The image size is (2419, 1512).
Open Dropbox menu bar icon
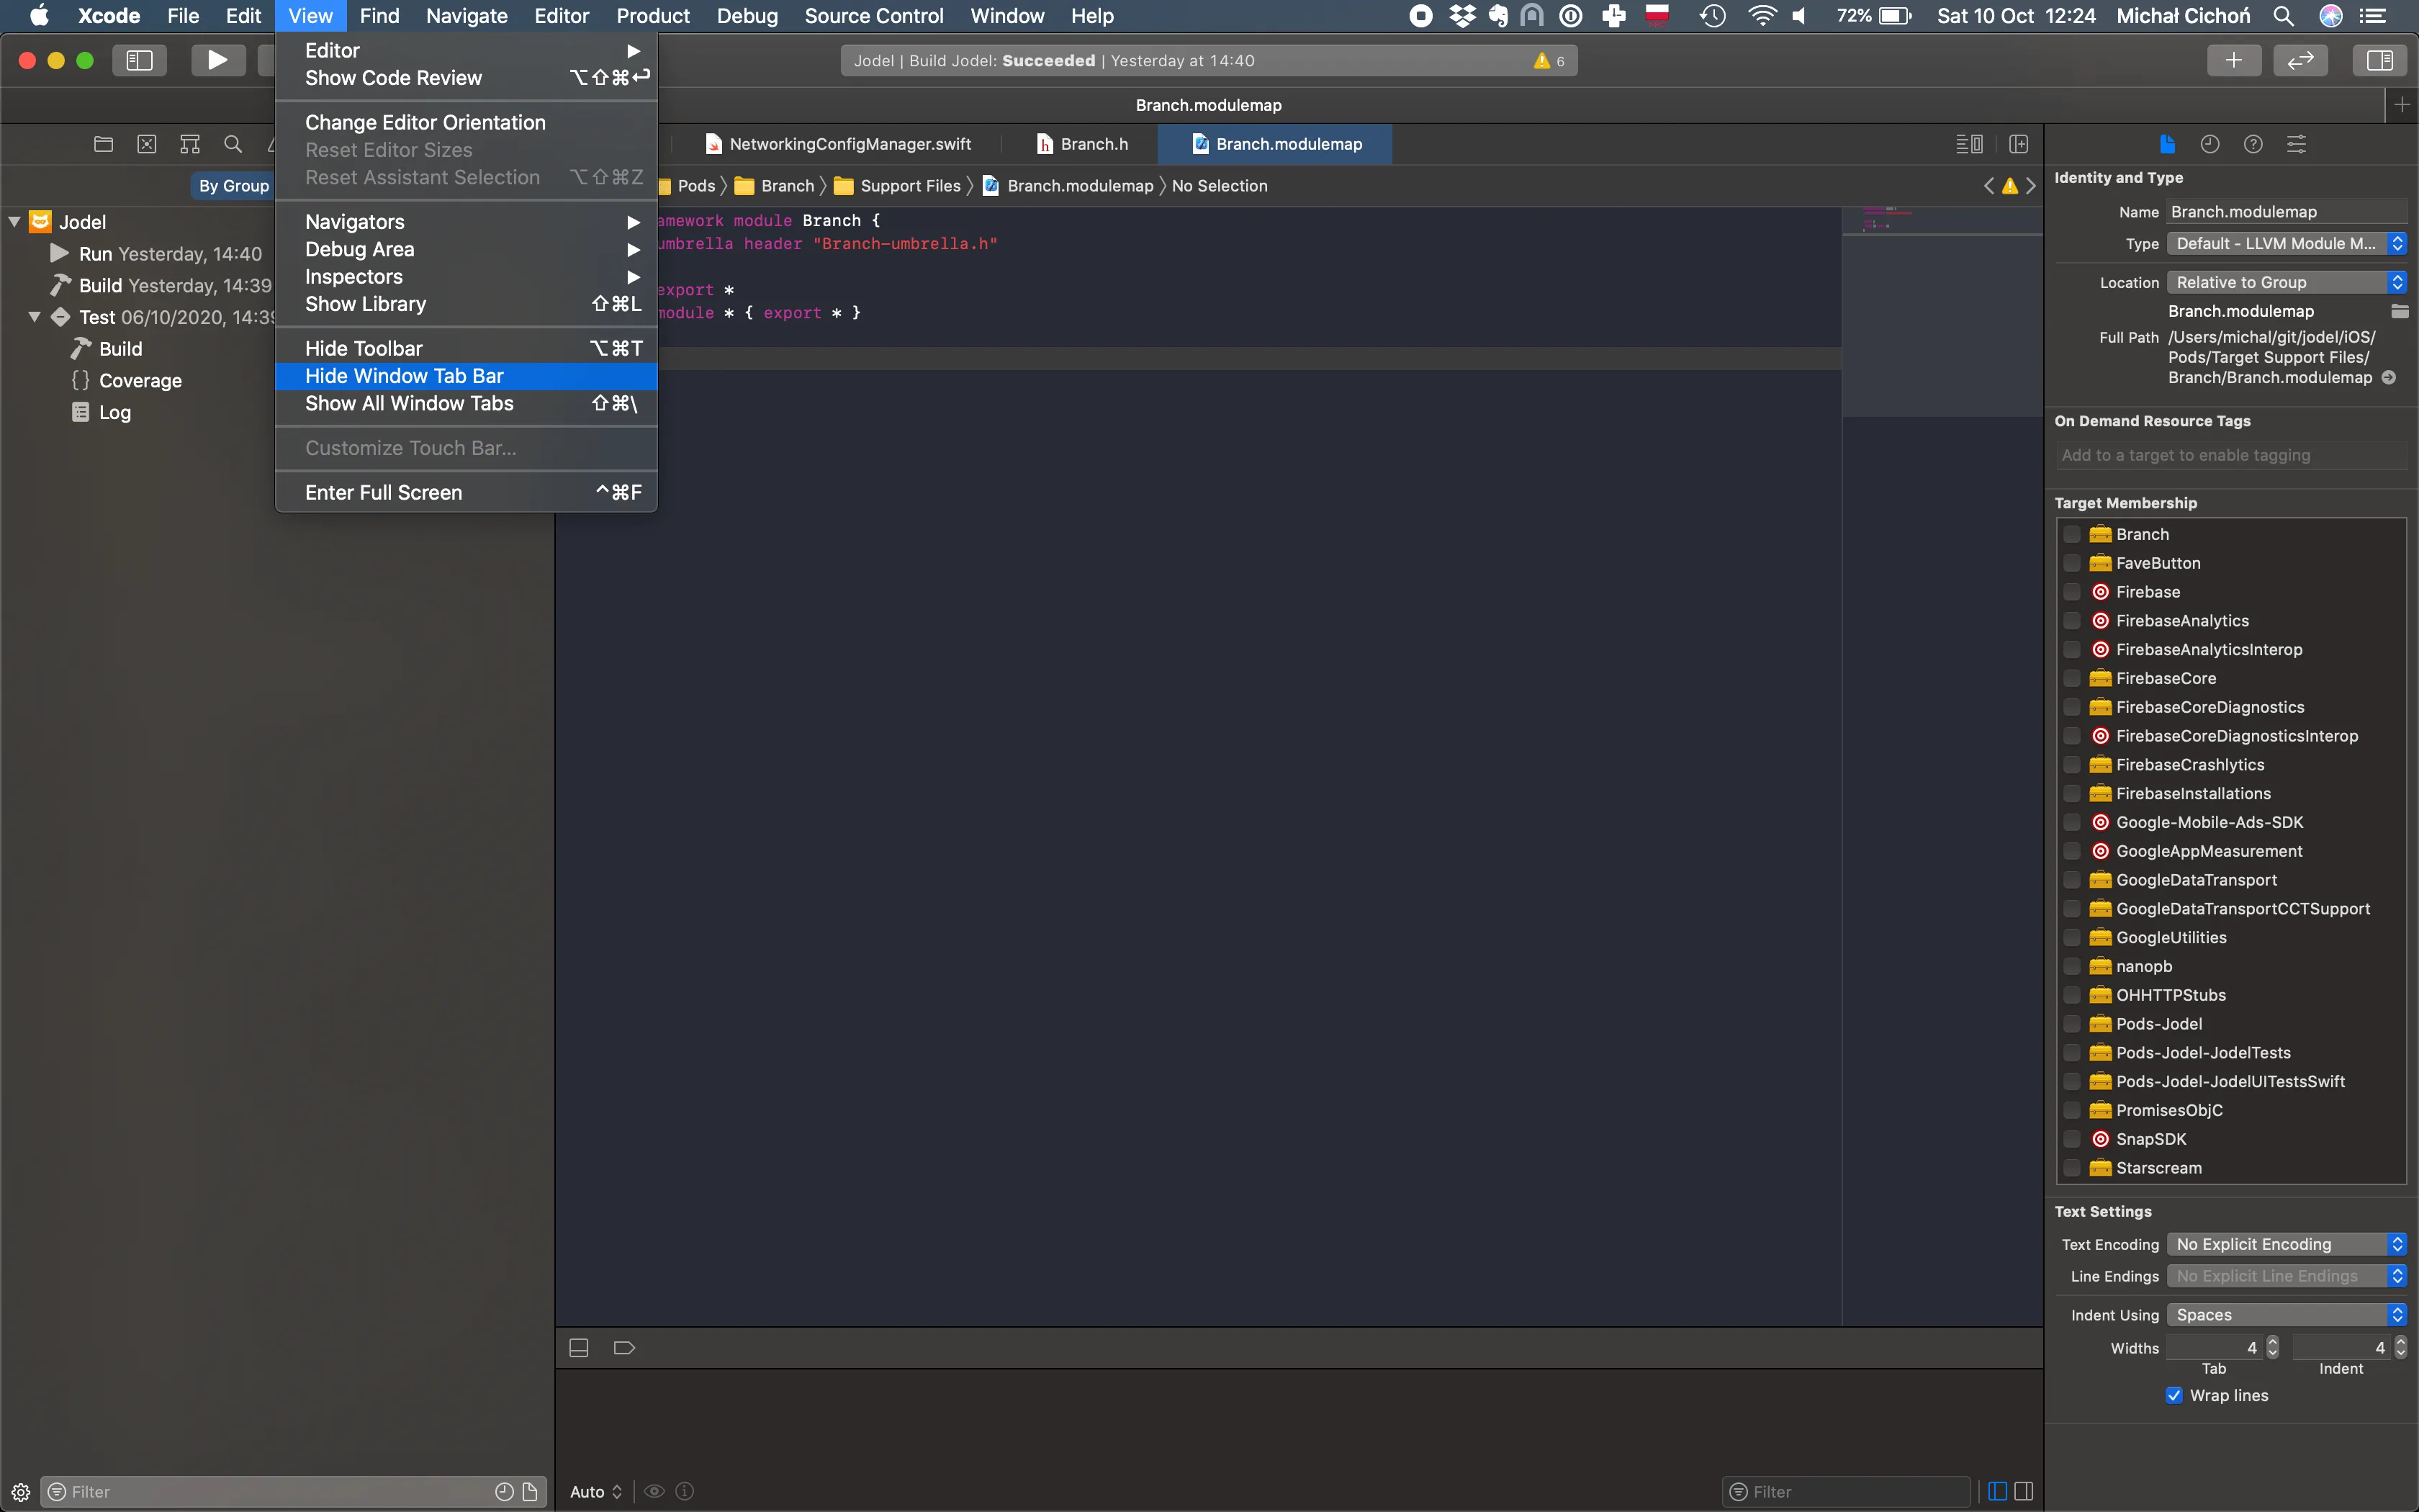coord(1462,16)
